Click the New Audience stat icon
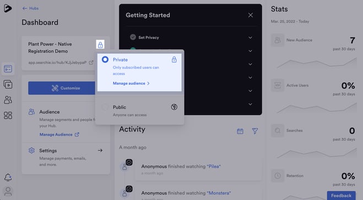The image size is (363, 200). tap(277, 40)
